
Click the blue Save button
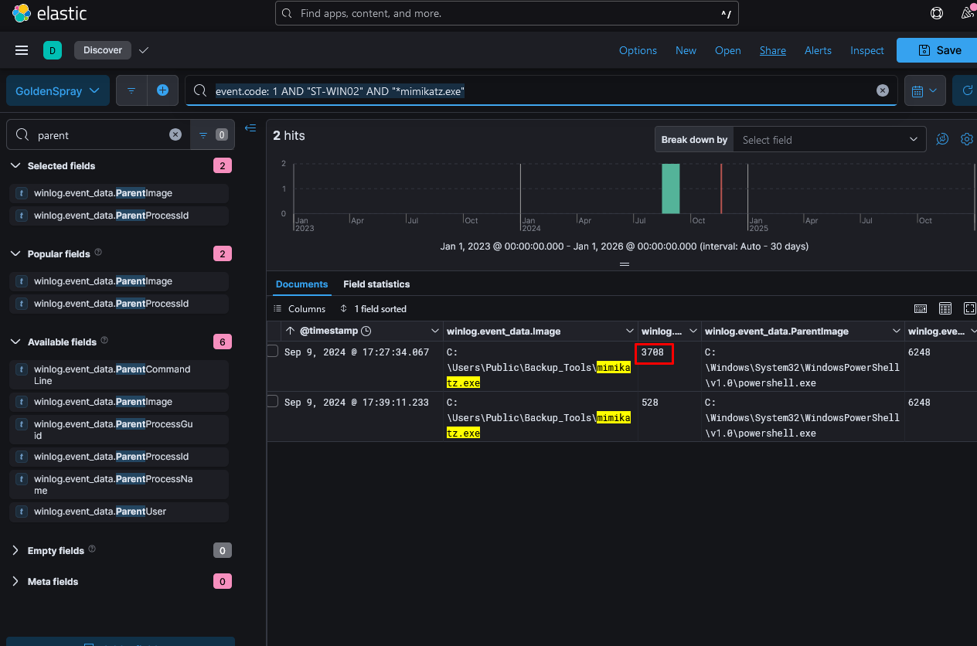click(939, 50)
